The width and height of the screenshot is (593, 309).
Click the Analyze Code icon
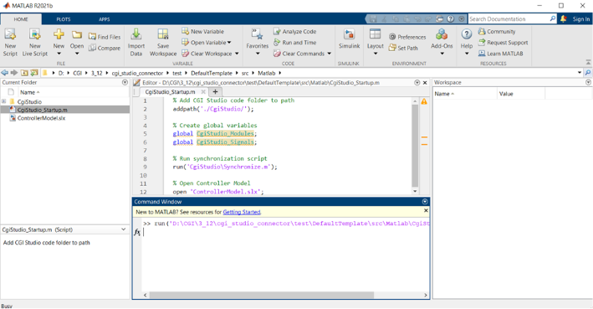[x=277, y=32]
